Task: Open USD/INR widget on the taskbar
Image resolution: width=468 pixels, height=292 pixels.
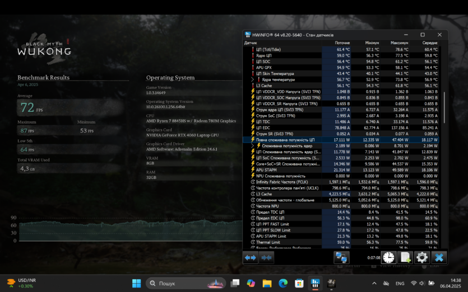Action: [21, 283]
